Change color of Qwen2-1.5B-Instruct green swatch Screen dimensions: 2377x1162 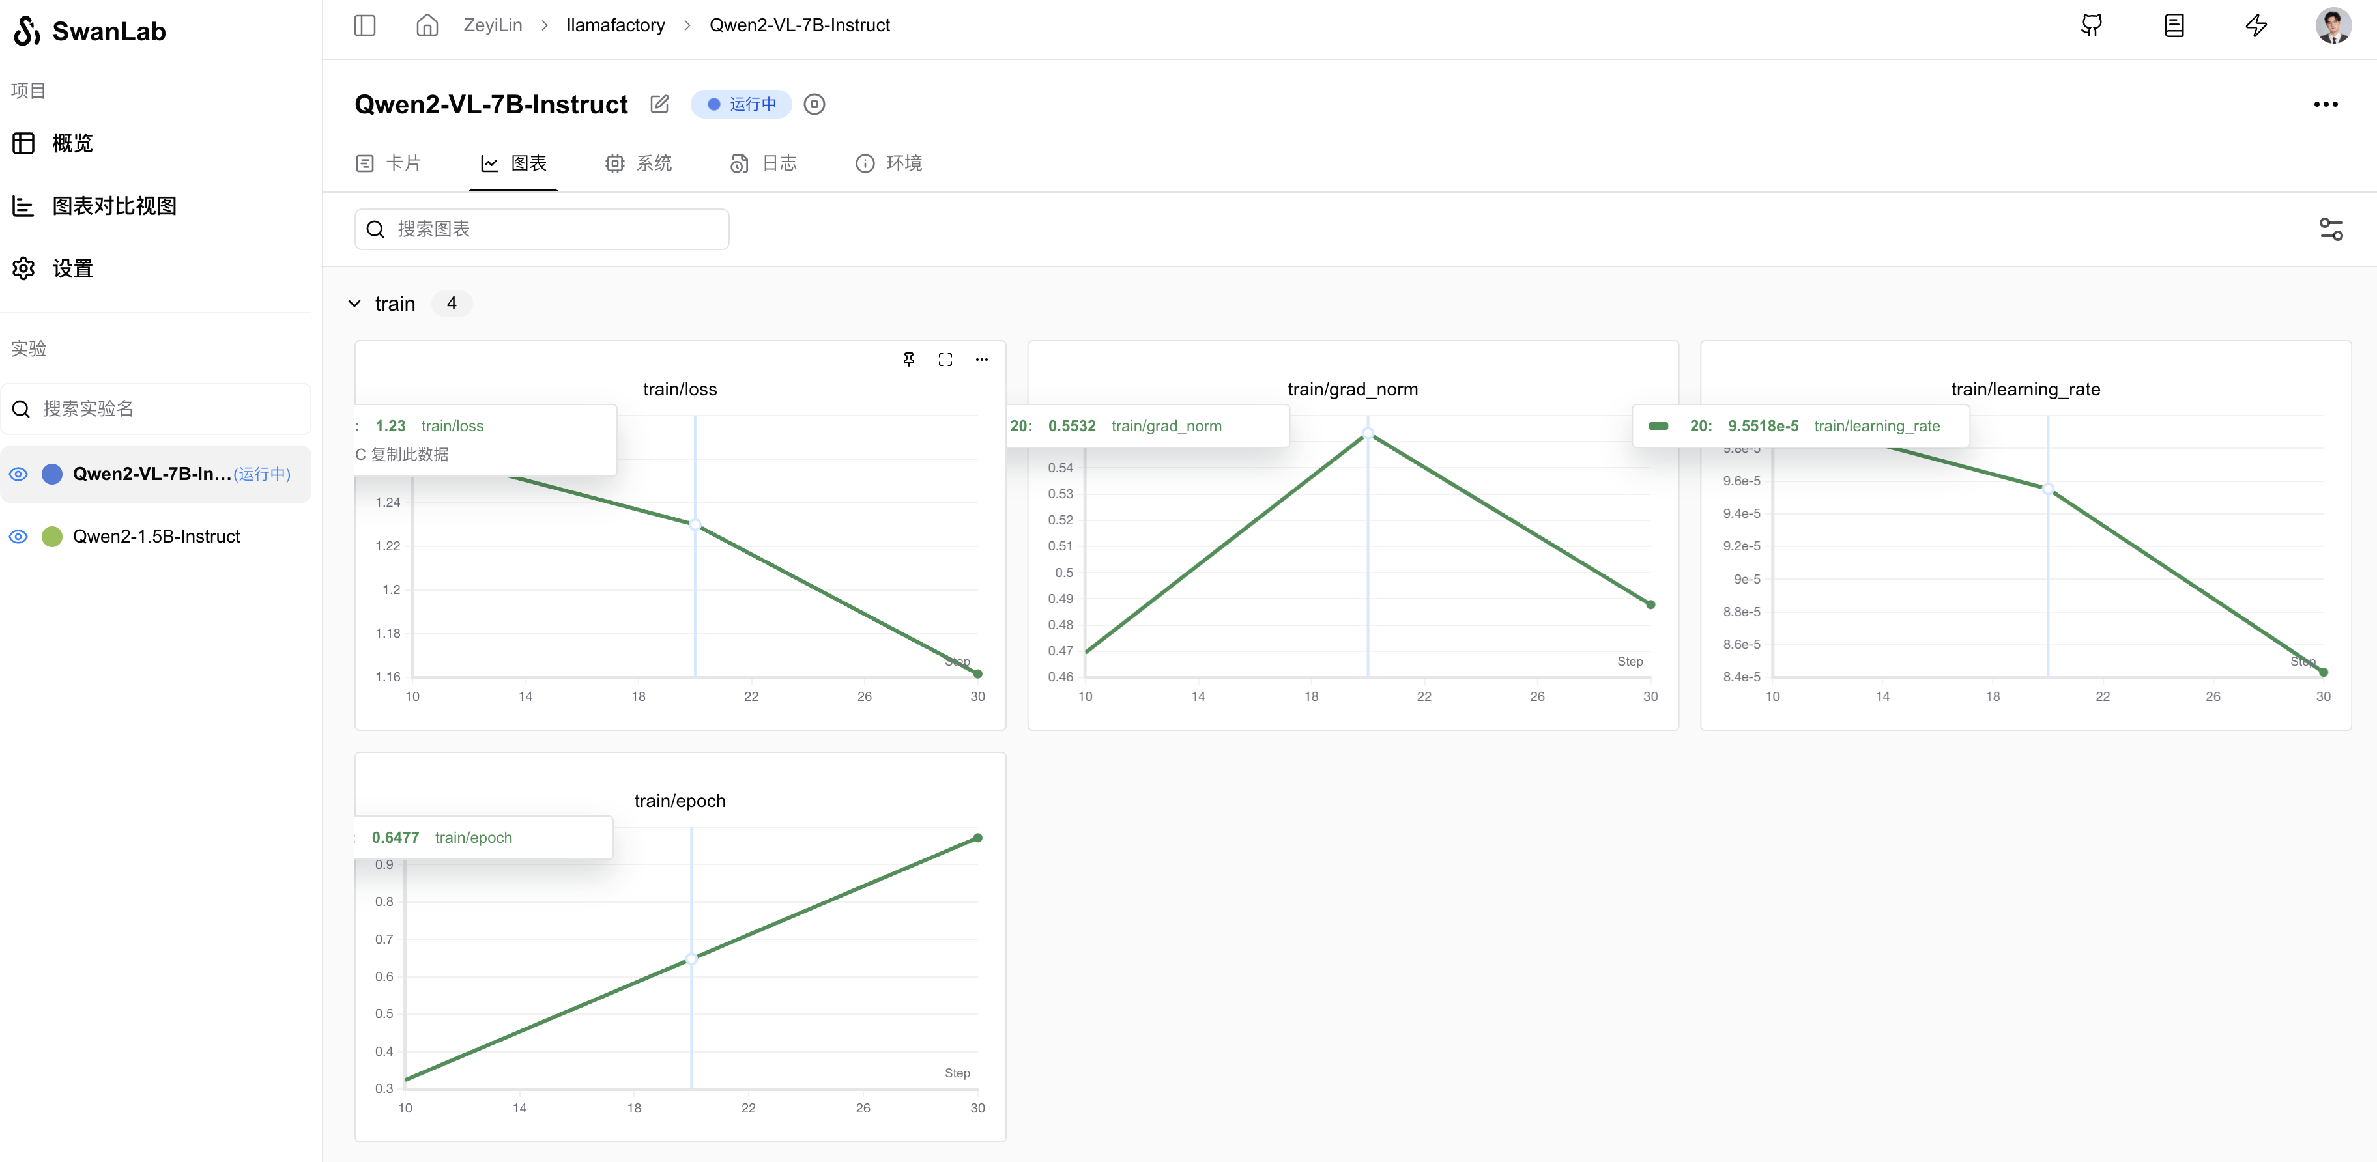pyautogui.click(x=53, y=537)
